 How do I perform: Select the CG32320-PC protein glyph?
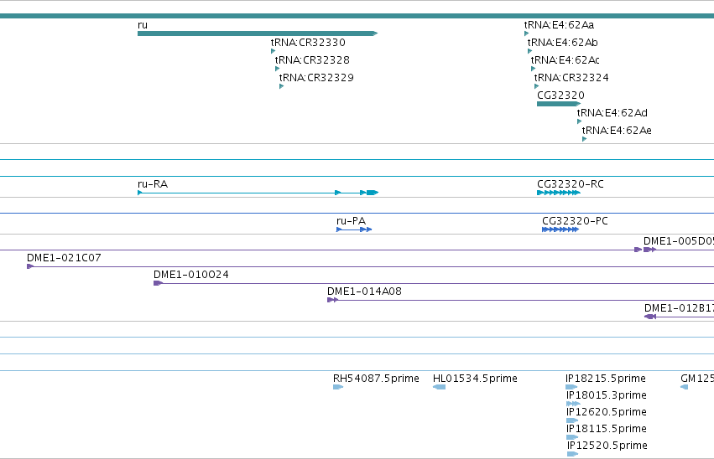[x=560, y=229]
